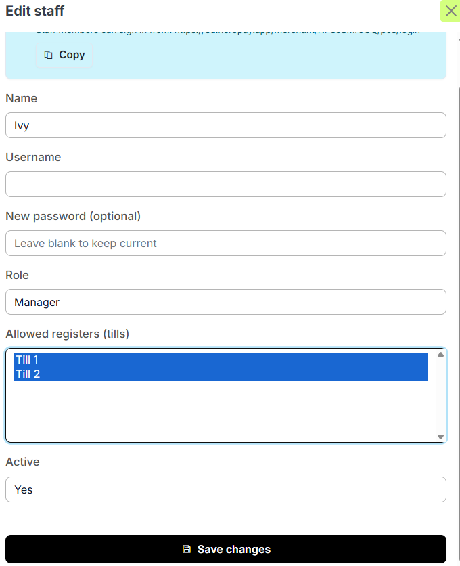Focus the New password input box

pos(225,243)
